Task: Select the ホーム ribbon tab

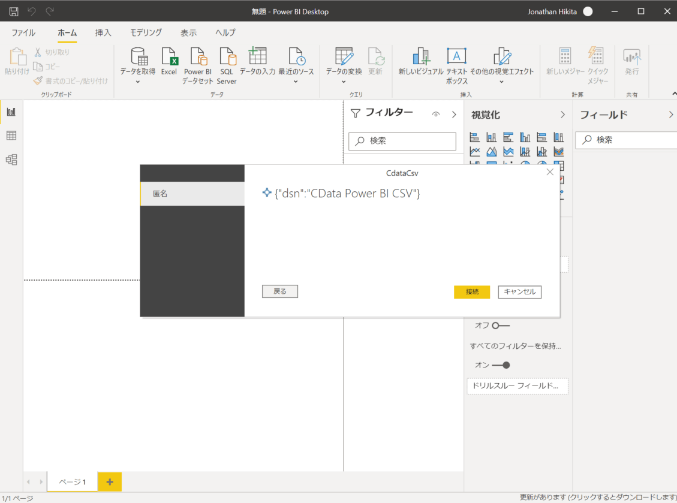Action: (x=67, y=33)
